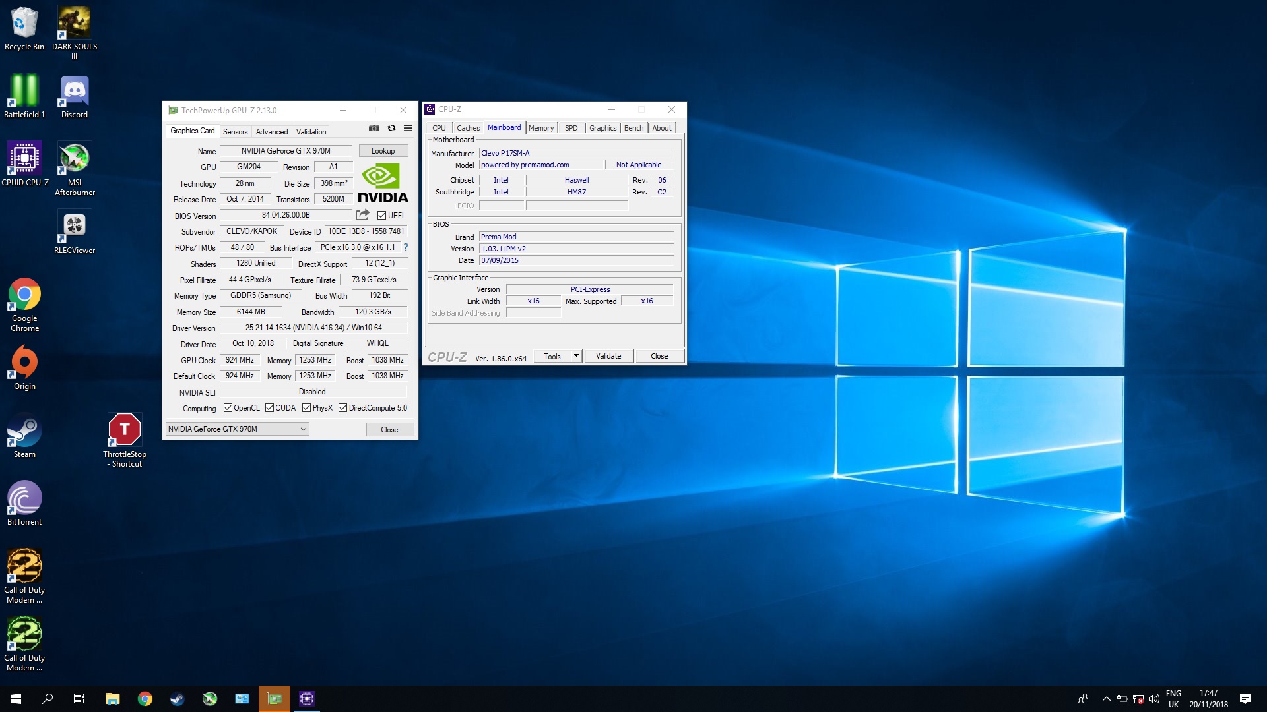Screen dimensions: 1267x712
Task: Click the BIOS export share icon
Action: pos(362,215)
